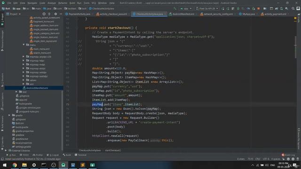This screenshot has width=301, height=169.
Task: Switch to the AndroidManifest.xml editor tab
Action: (183, 14)
